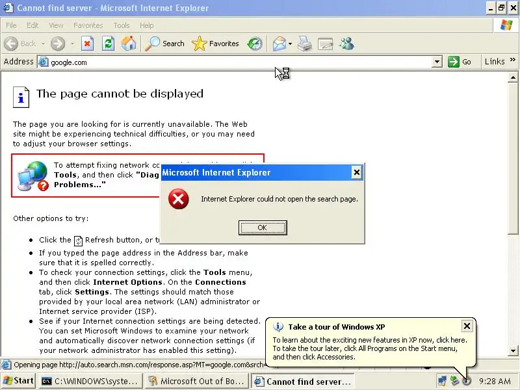Close the Windows XP tour balloon
The image size is (520, 390).
467,326
